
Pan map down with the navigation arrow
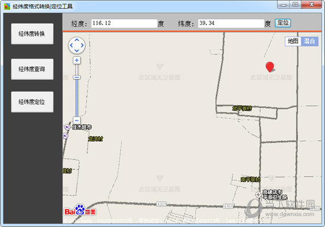coord(77,50)
